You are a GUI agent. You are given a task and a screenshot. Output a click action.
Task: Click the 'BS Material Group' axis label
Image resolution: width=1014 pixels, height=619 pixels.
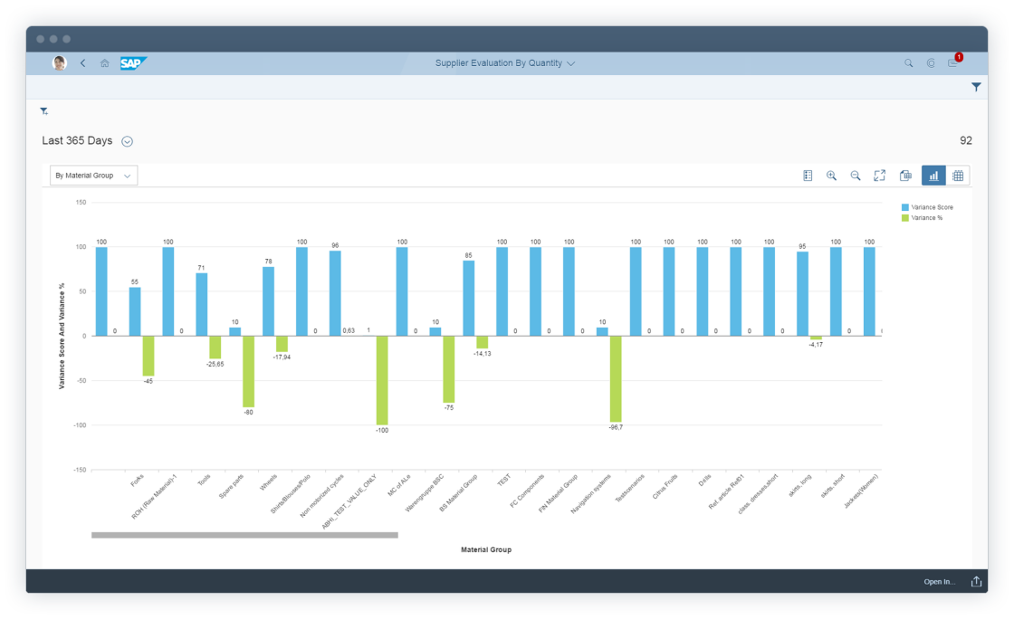pos(458,493)
